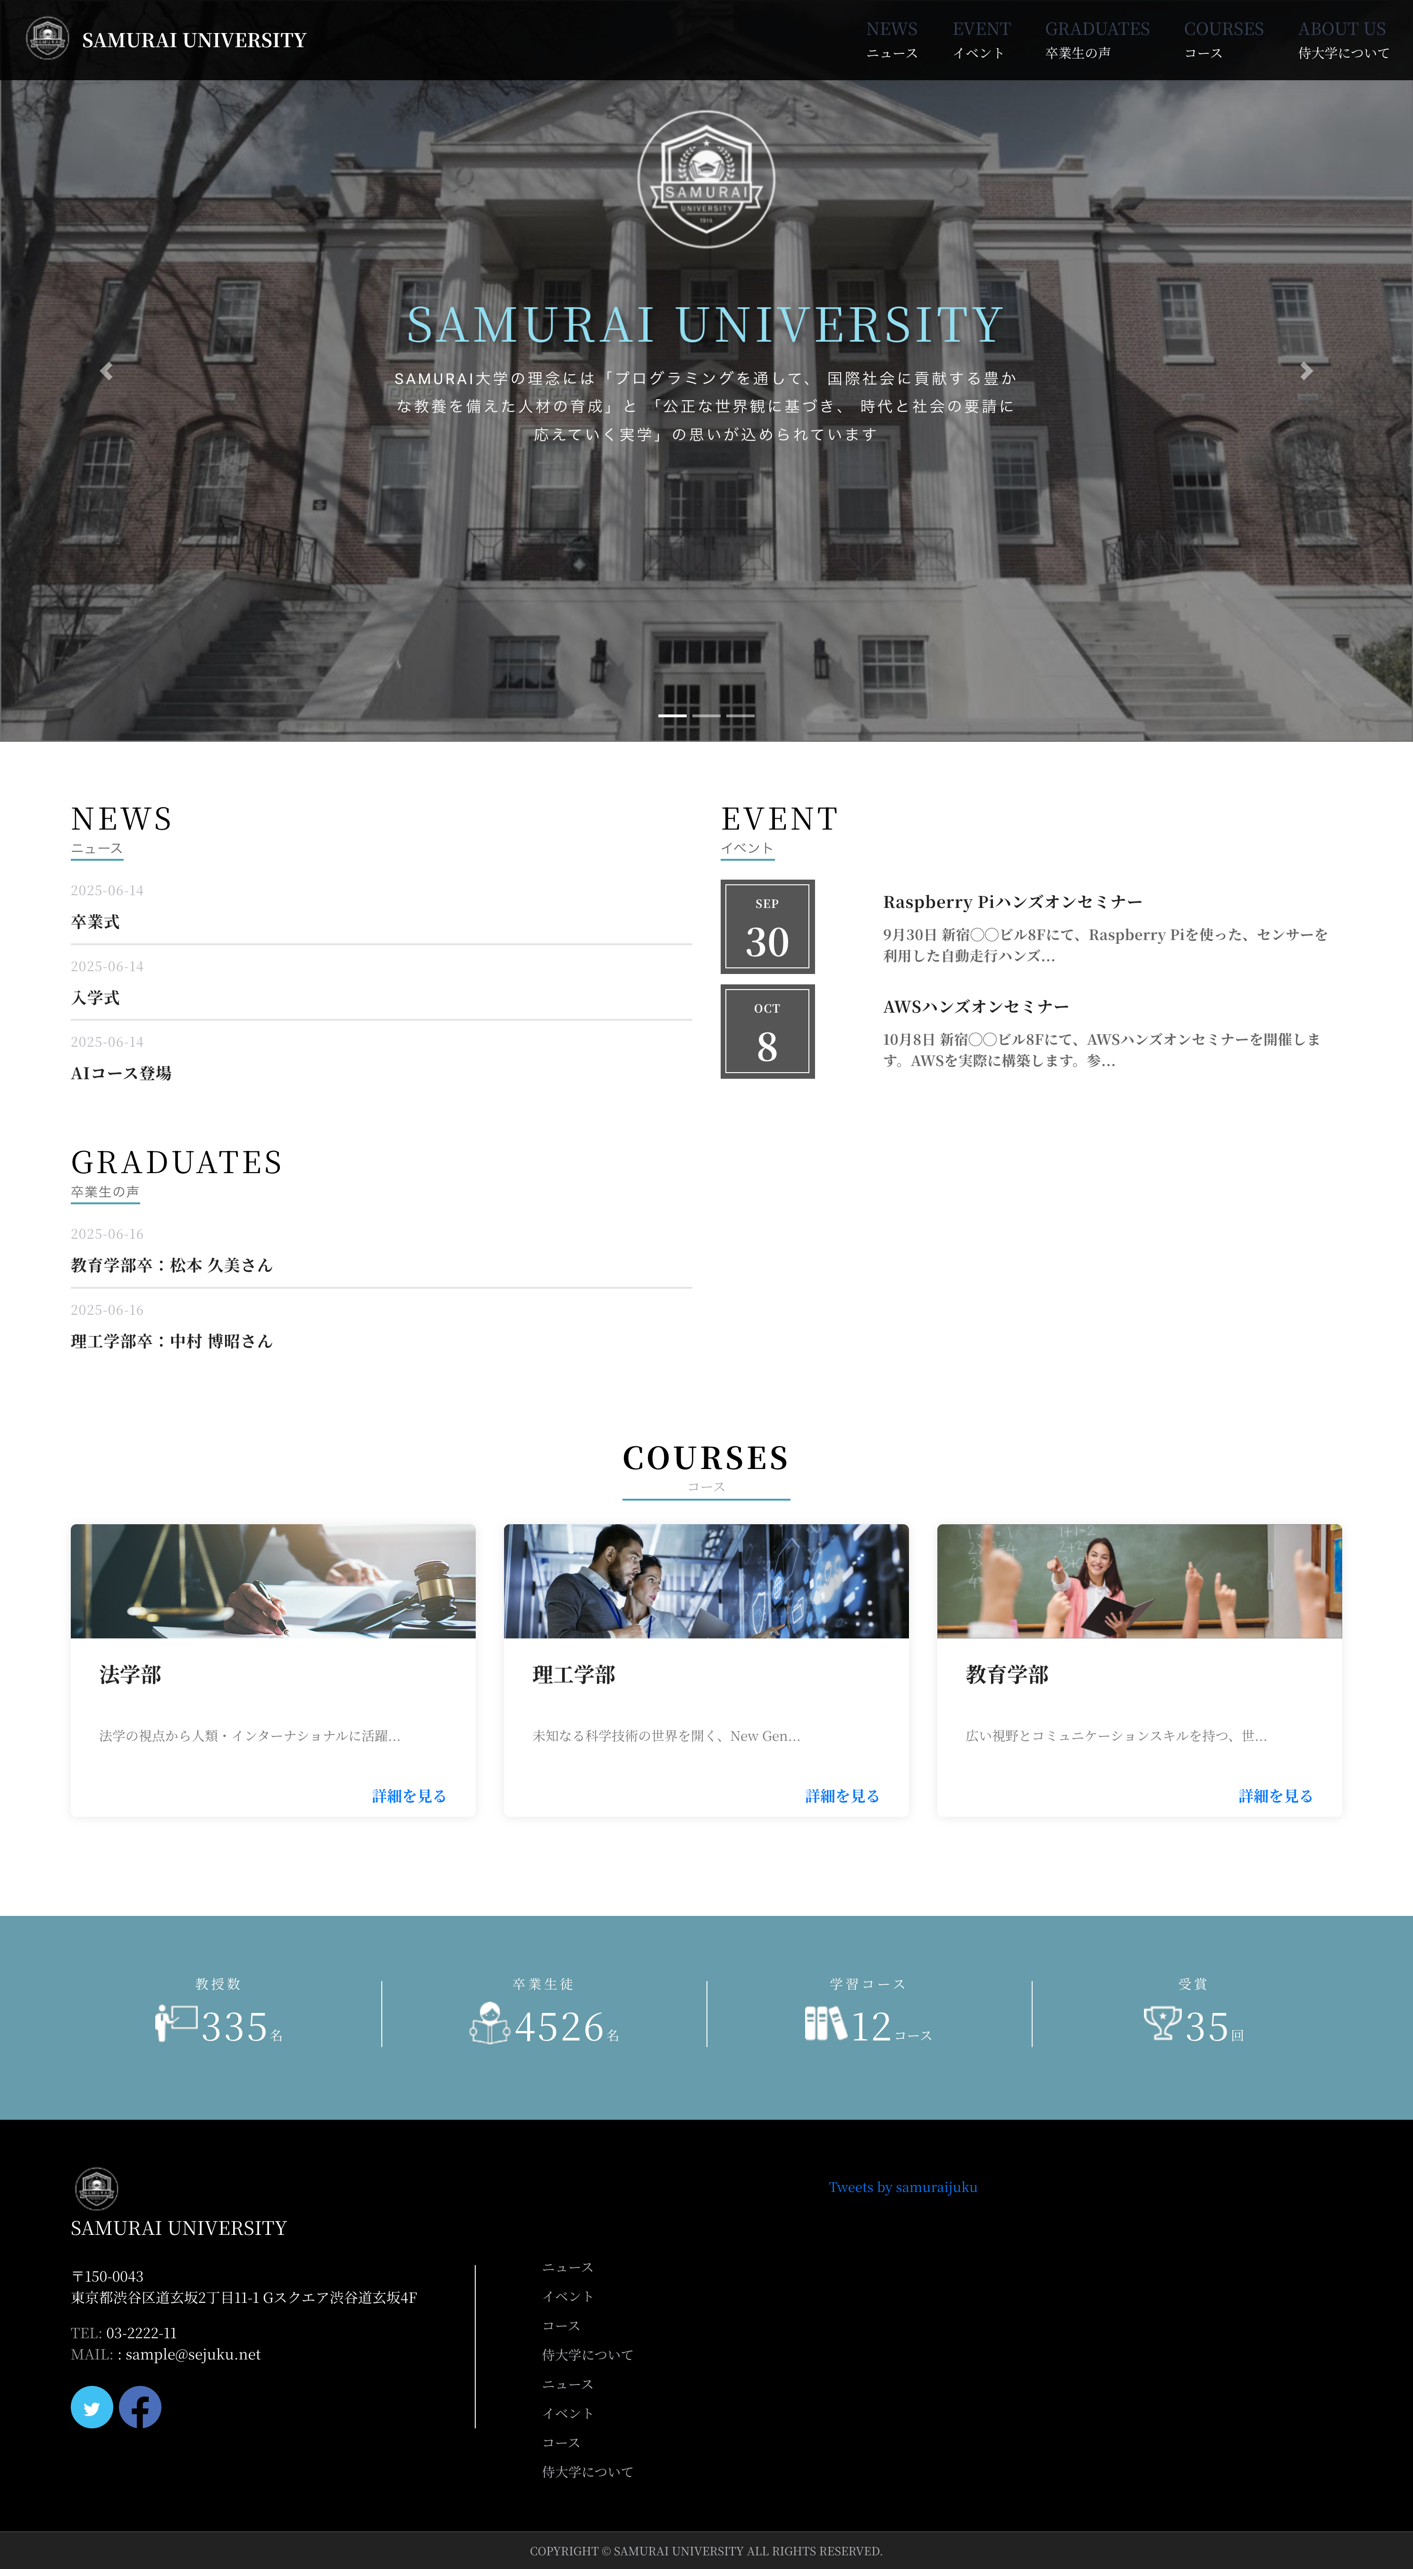Click the books icon beside 12 コース
The image size is (1413, 2569).
pos(825,2023)
